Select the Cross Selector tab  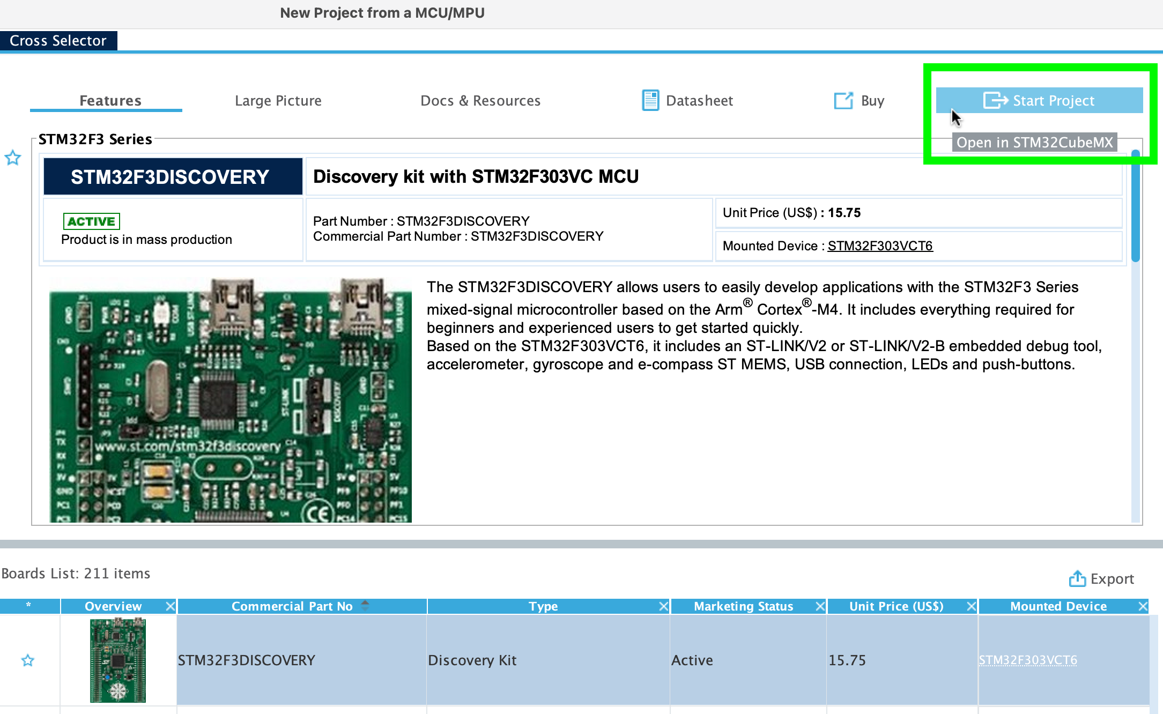tap(58, 40)
